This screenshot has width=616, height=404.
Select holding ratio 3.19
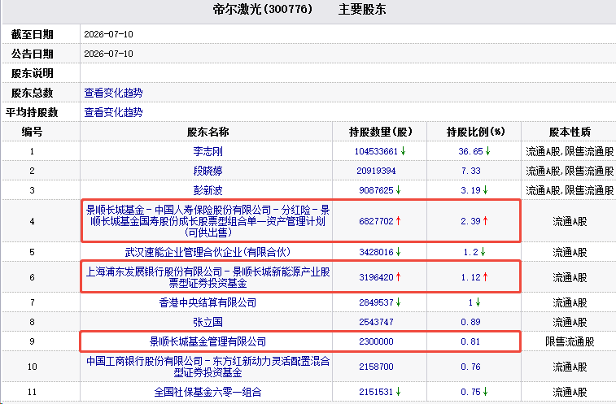click(470, 190)
